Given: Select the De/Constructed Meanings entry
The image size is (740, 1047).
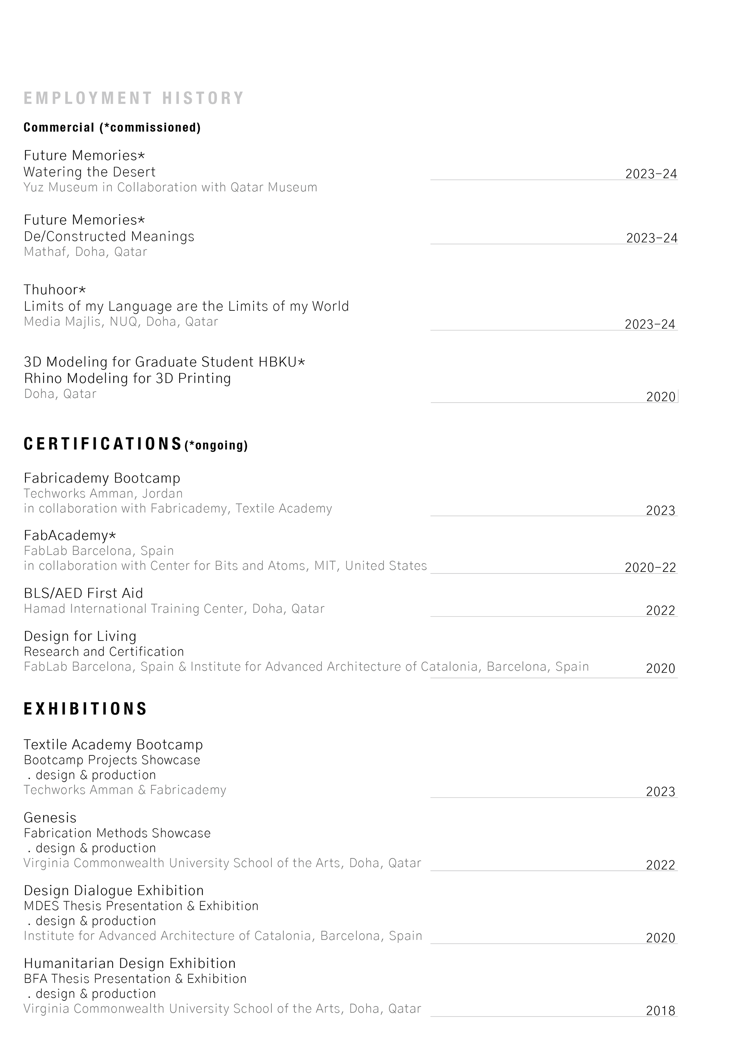Looking at the screenshot, I should (x=109, y=236).
